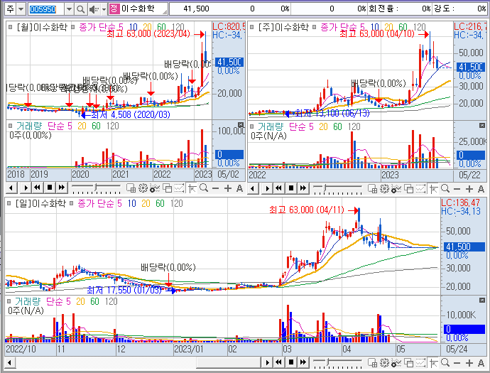Open daily chart settings gear icon
This screenshot has width=490, height=373.
pyautogui.click(x=385, y=362)
